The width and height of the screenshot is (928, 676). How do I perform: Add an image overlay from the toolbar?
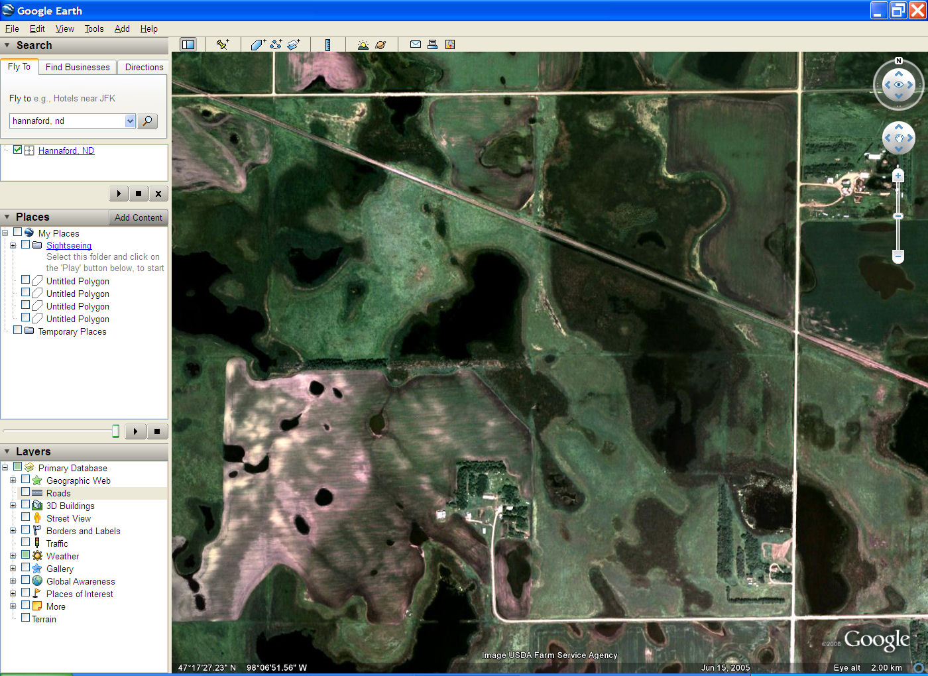click(x=294, y=44)
